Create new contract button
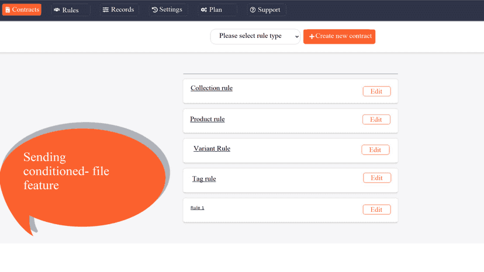The image size is (484, 272). point(339,36)
